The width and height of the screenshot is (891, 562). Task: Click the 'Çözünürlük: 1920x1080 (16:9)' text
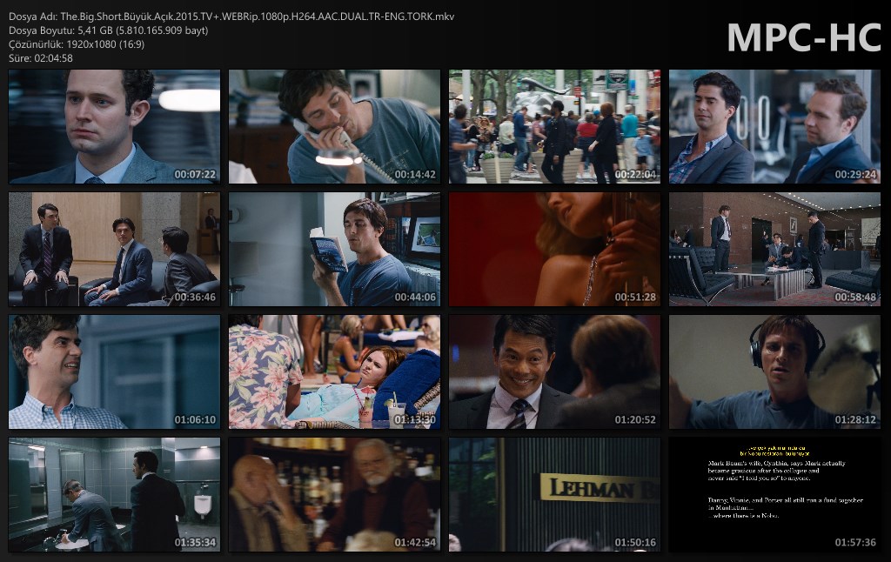[x=77, y=44]
